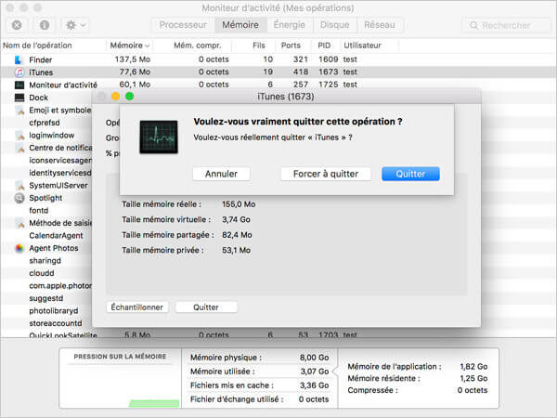Switch to the Disque tab
The image size is (557, 418).
334,25
